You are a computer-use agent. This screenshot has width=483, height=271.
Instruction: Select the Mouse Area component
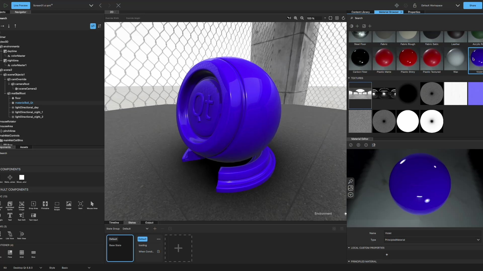point(92,205)
